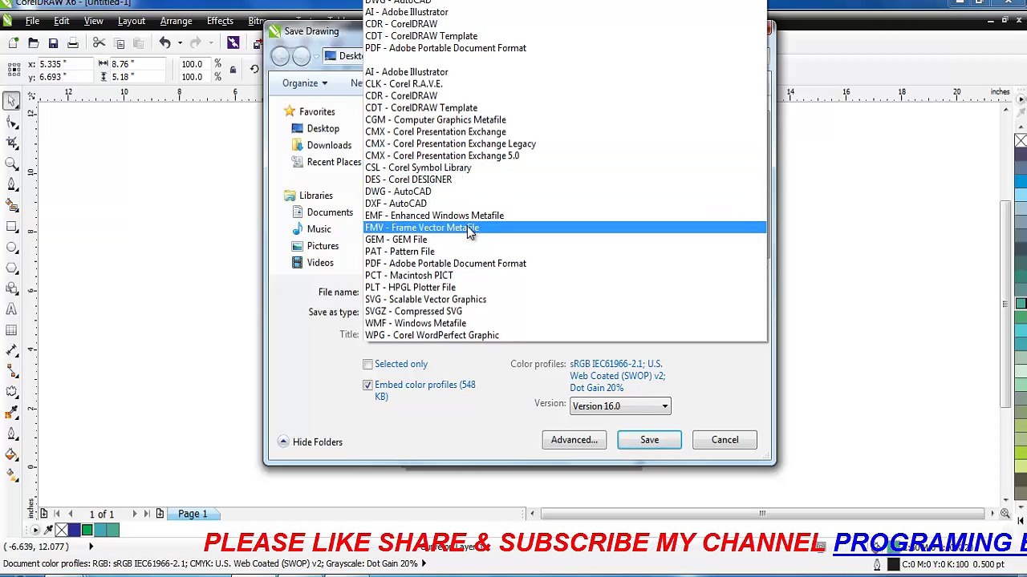Select the Fill bucket tool in the toolbox
1027x577 pixels.
coord(11,455)
